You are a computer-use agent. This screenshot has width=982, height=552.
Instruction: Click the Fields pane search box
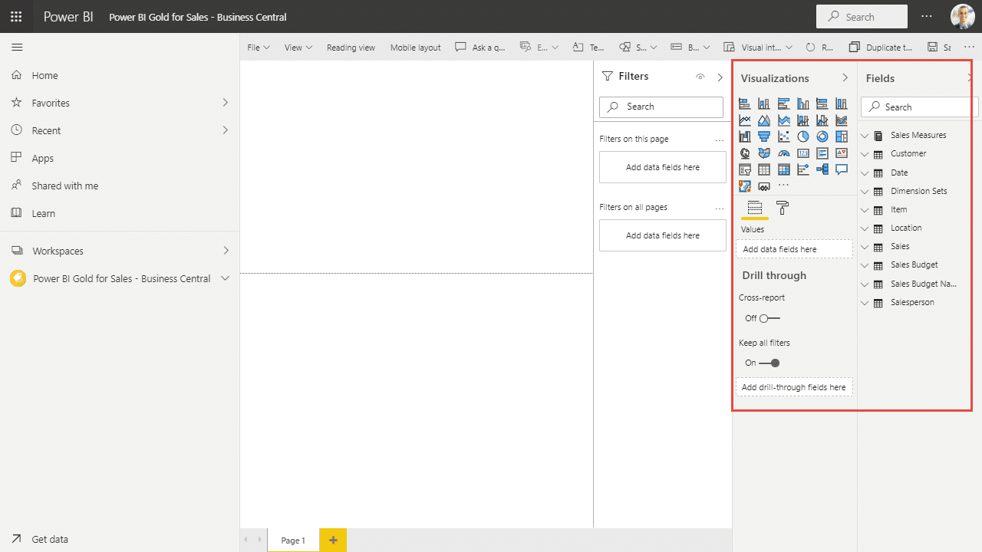[x=918, y=107]
